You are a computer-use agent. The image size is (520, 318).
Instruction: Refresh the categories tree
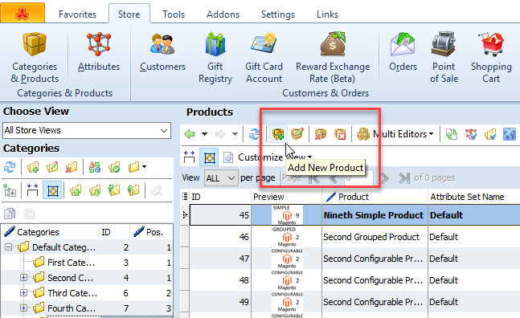click(x=10, y=167)
